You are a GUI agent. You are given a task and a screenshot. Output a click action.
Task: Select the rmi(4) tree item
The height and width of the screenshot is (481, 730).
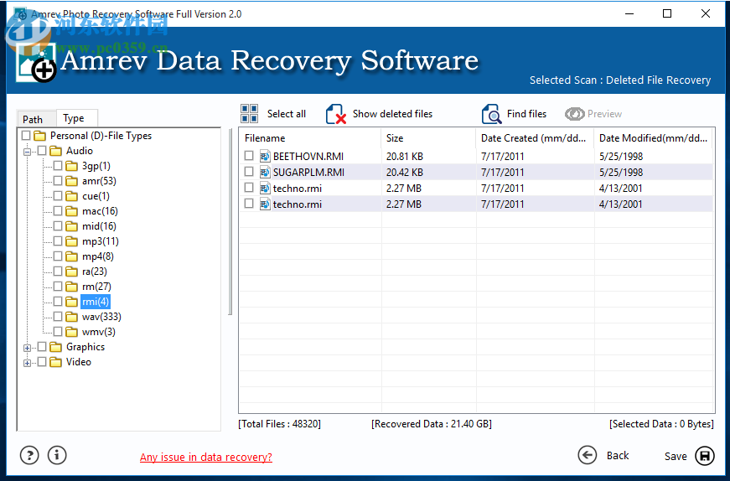point(96,302)
